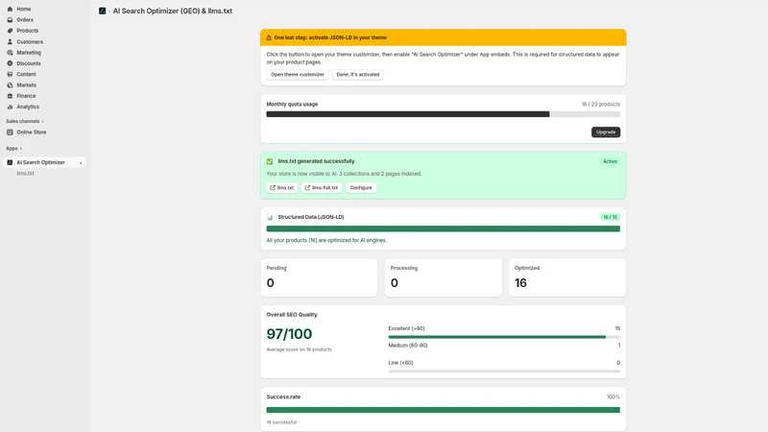
Task: Click the Analytics bar chart icon
Action: (10, 107)
